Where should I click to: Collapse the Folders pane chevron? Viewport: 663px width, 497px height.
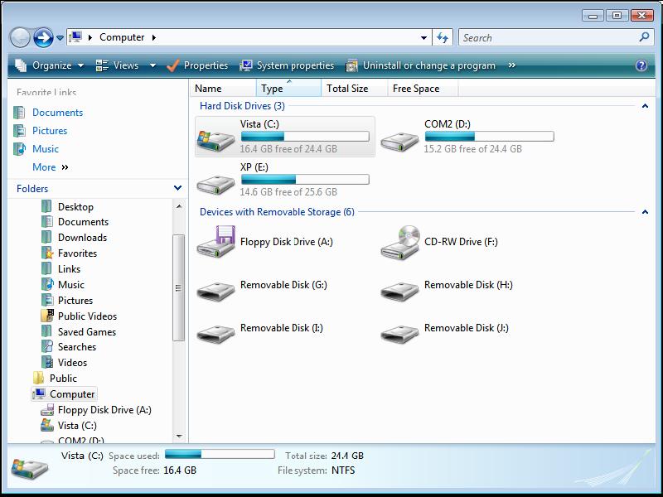pyautogui.click(x=177, y=188)
